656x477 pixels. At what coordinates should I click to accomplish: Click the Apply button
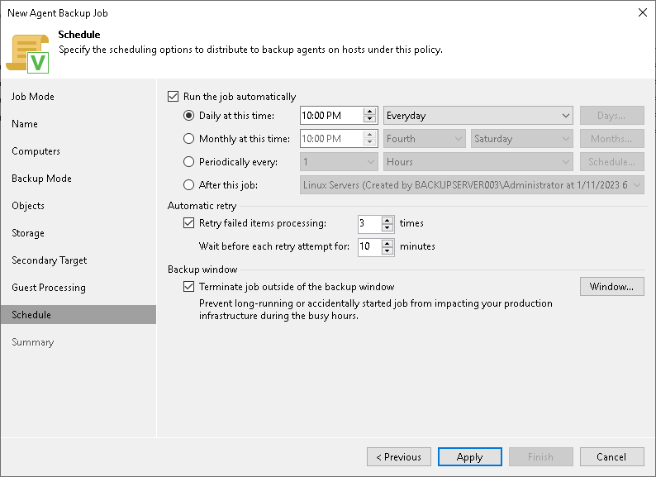[x=470, y=456]
